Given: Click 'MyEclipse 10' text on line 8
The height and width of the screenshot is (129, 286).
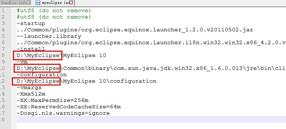Looking at the screenshot, I should [85, 56].
